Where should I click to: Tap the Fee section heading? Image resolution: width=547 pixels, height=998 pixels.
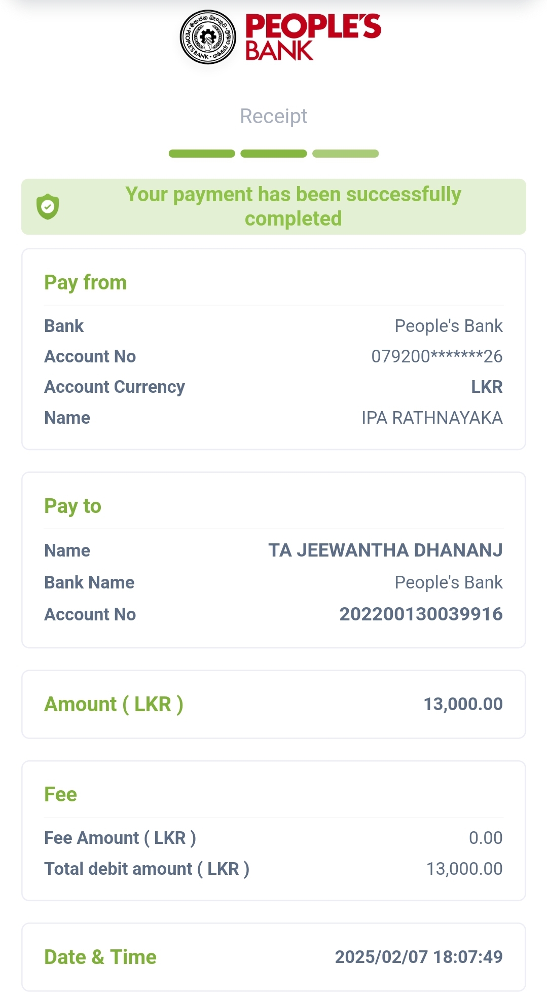point(60,794)
